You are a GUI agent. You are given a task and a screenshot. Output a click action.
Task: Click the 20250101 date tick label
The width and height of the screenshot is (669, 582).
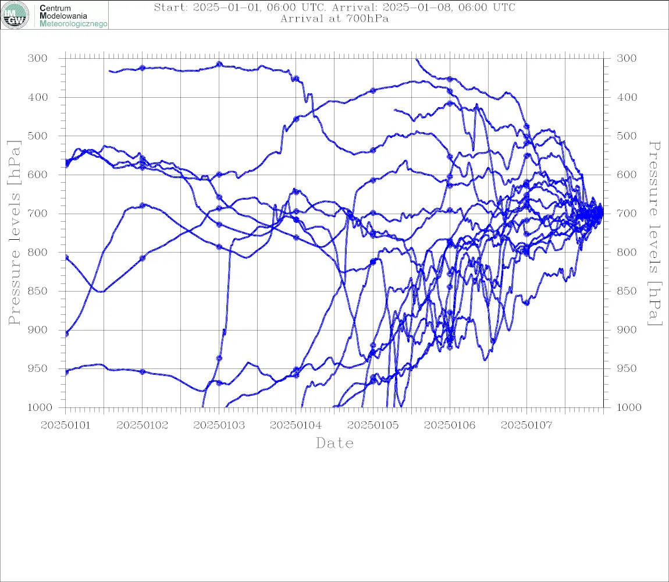[66, 425]
